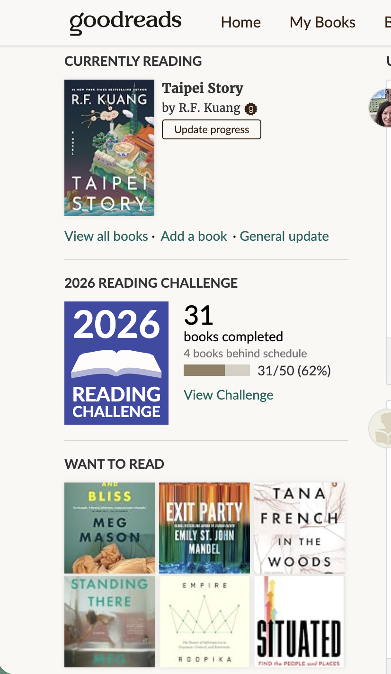Select the In the Woods book cover

click(299, 528)
